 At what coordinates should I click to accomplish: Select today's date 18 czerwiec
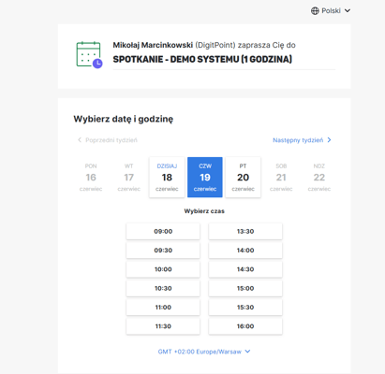tap(167, 177)
